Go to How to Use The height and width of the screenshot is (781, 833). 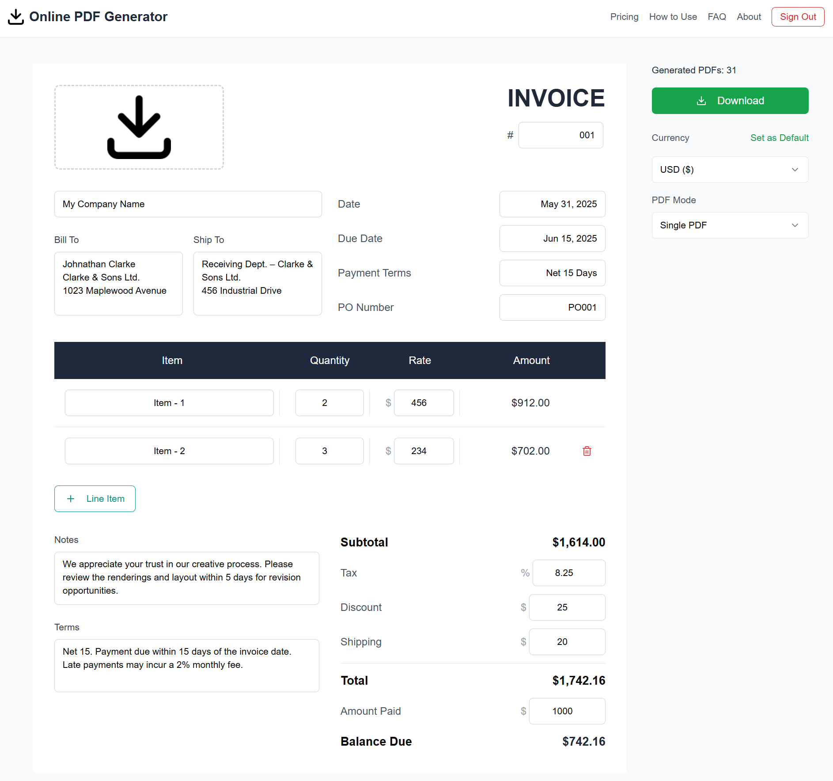click(x=673, y=17)
